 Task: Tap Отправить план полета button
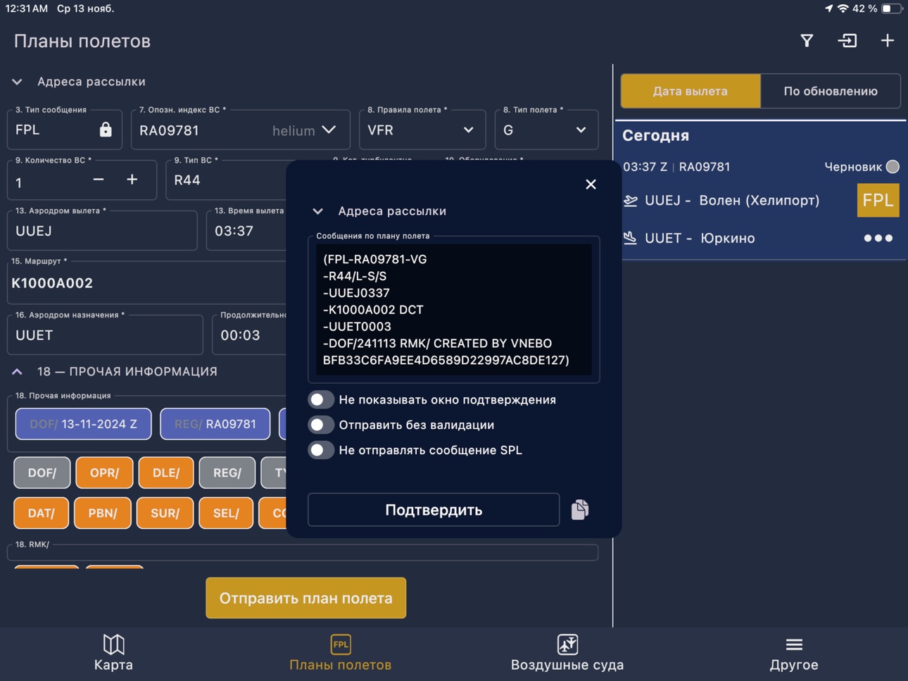click(305, 598)
